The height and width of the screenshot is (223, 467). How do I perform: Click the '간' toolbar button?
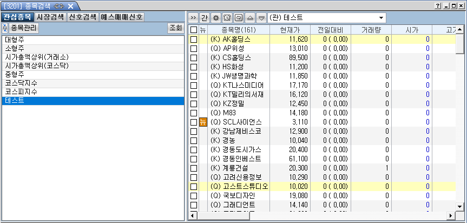coord(205,17)
